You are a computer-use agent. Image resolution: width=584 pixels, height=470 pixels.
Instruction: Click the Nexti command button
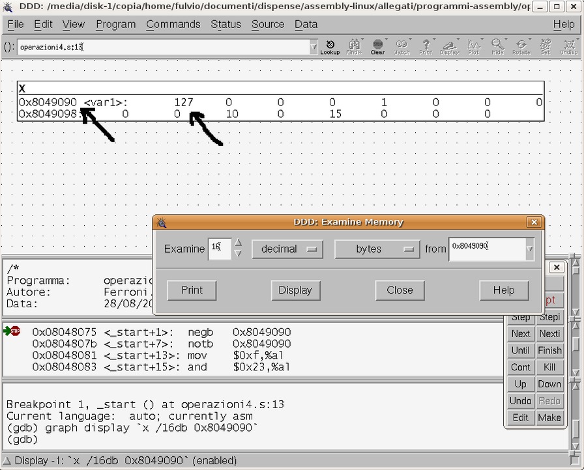(x=549, y=333)
